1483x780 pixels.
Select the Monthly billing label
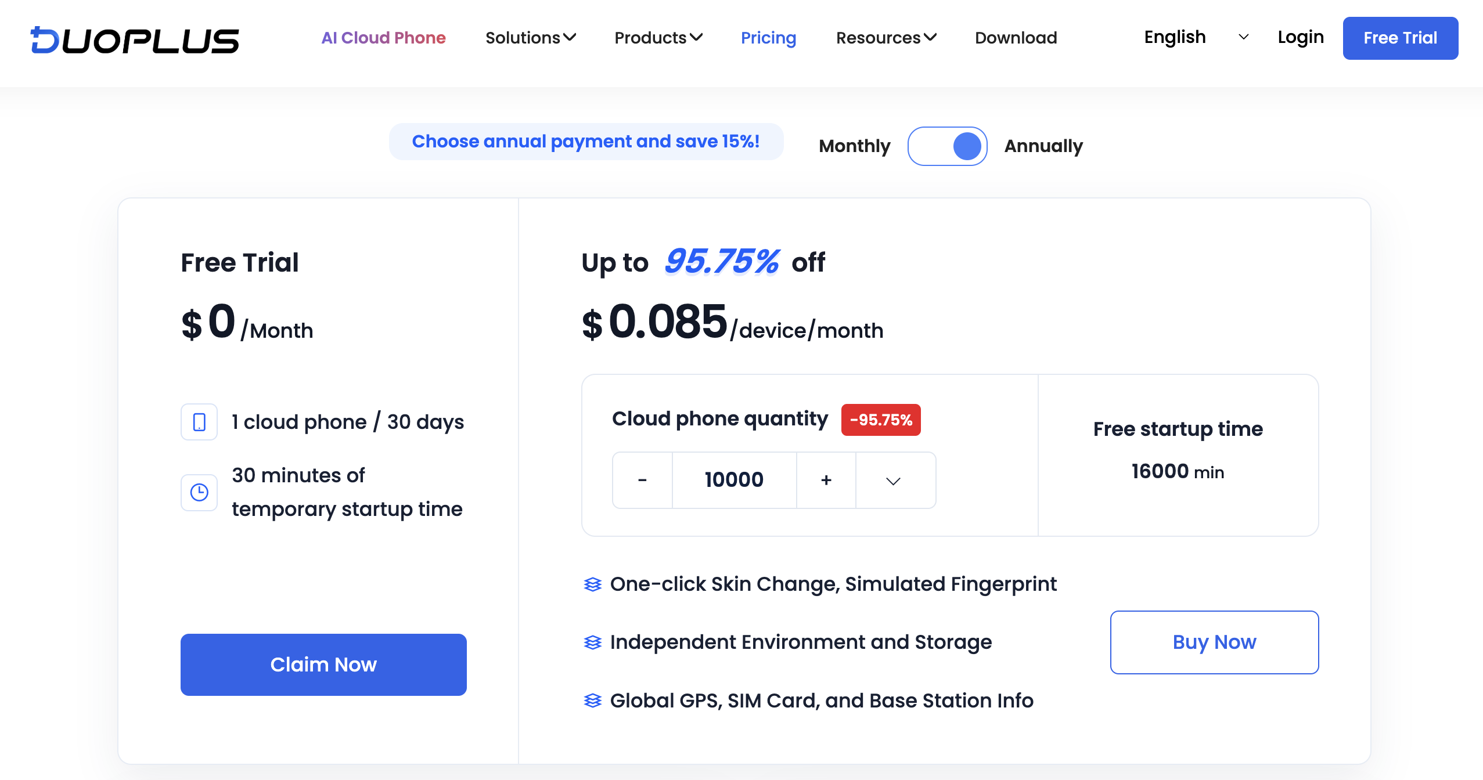tap(854, 146)
